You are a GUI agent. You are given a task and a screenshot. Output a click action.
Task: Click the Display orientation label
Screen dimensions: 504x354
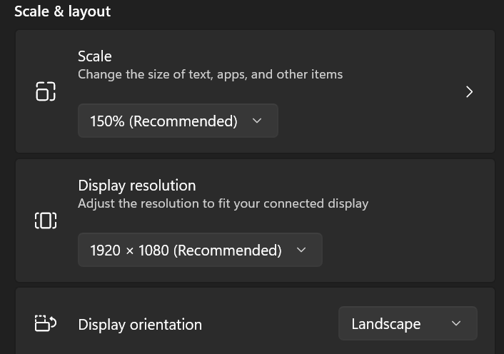pyautogui.click(x=140, y=325)
